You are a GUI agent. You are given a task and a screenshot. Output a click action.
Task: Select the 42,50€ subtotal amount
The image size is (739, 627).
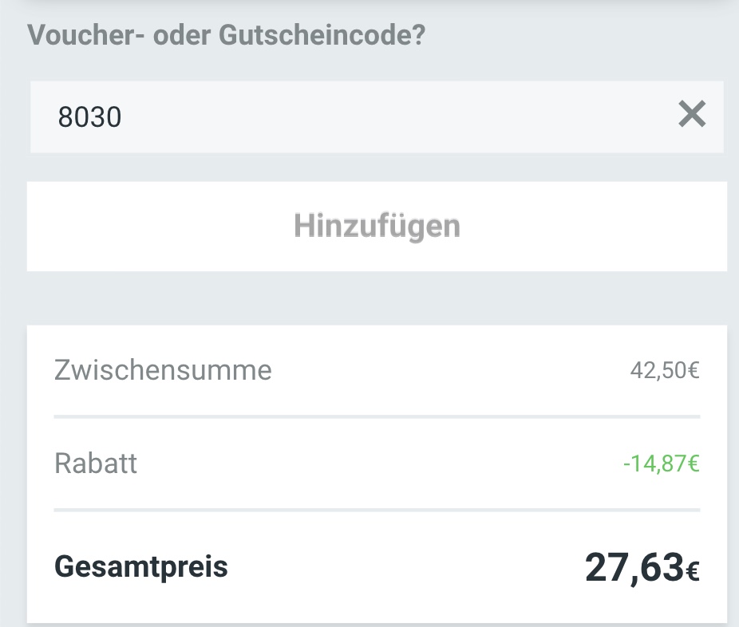[x=665, y=369]
